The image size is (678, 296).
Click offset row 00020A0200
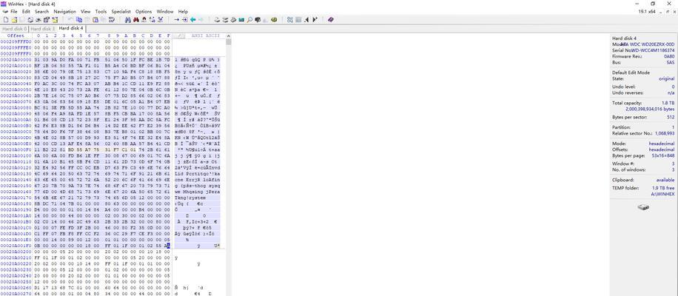pos(16,252)
